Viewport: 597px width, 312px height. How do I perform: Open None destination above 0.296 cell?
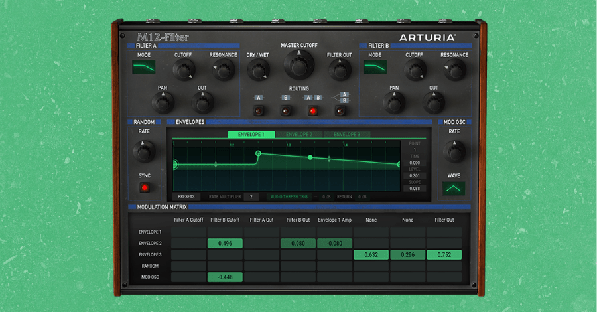pyautogui.click(x=408, y=220)
